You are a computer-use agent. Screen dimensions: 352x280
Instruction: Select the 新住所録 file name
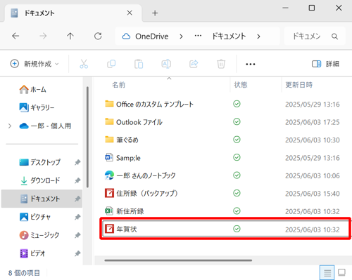coord(130,211)
